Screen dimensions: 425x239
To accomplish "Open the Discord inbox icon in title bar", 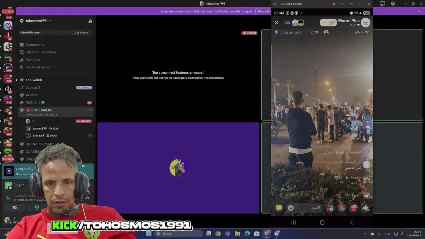I will [x=383, y=4].
